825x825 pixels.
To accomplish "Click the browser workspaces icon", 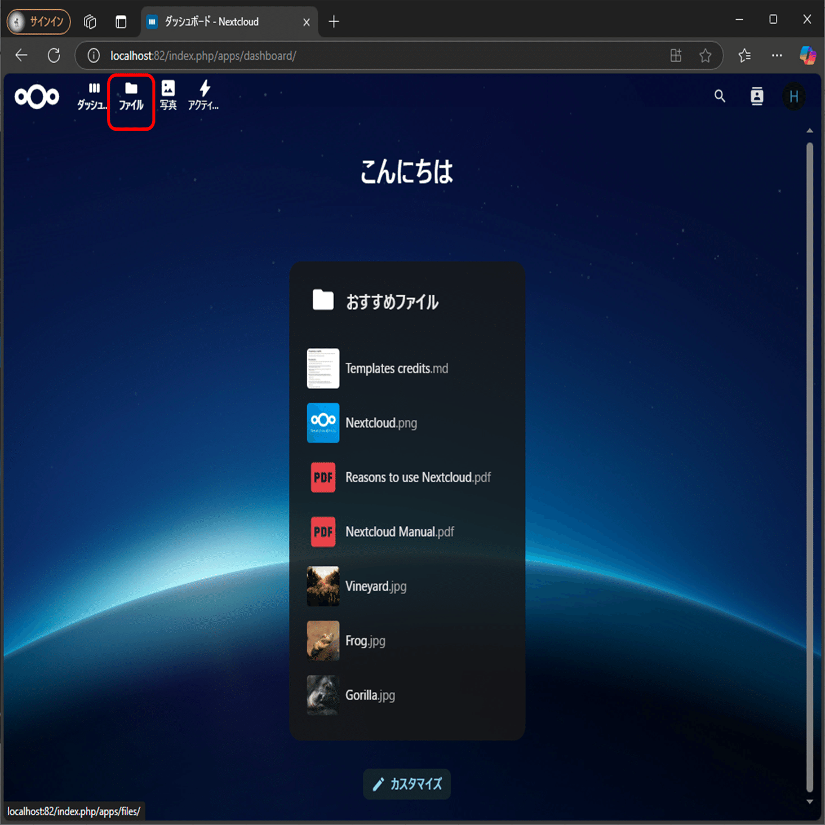I will click(x=90, y=21).
